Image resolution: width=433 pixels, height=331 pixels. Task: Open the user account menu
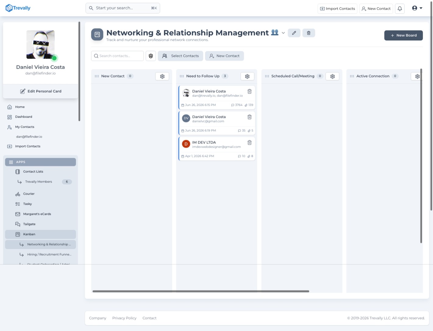pyautogui.click(x=417, y=8)
